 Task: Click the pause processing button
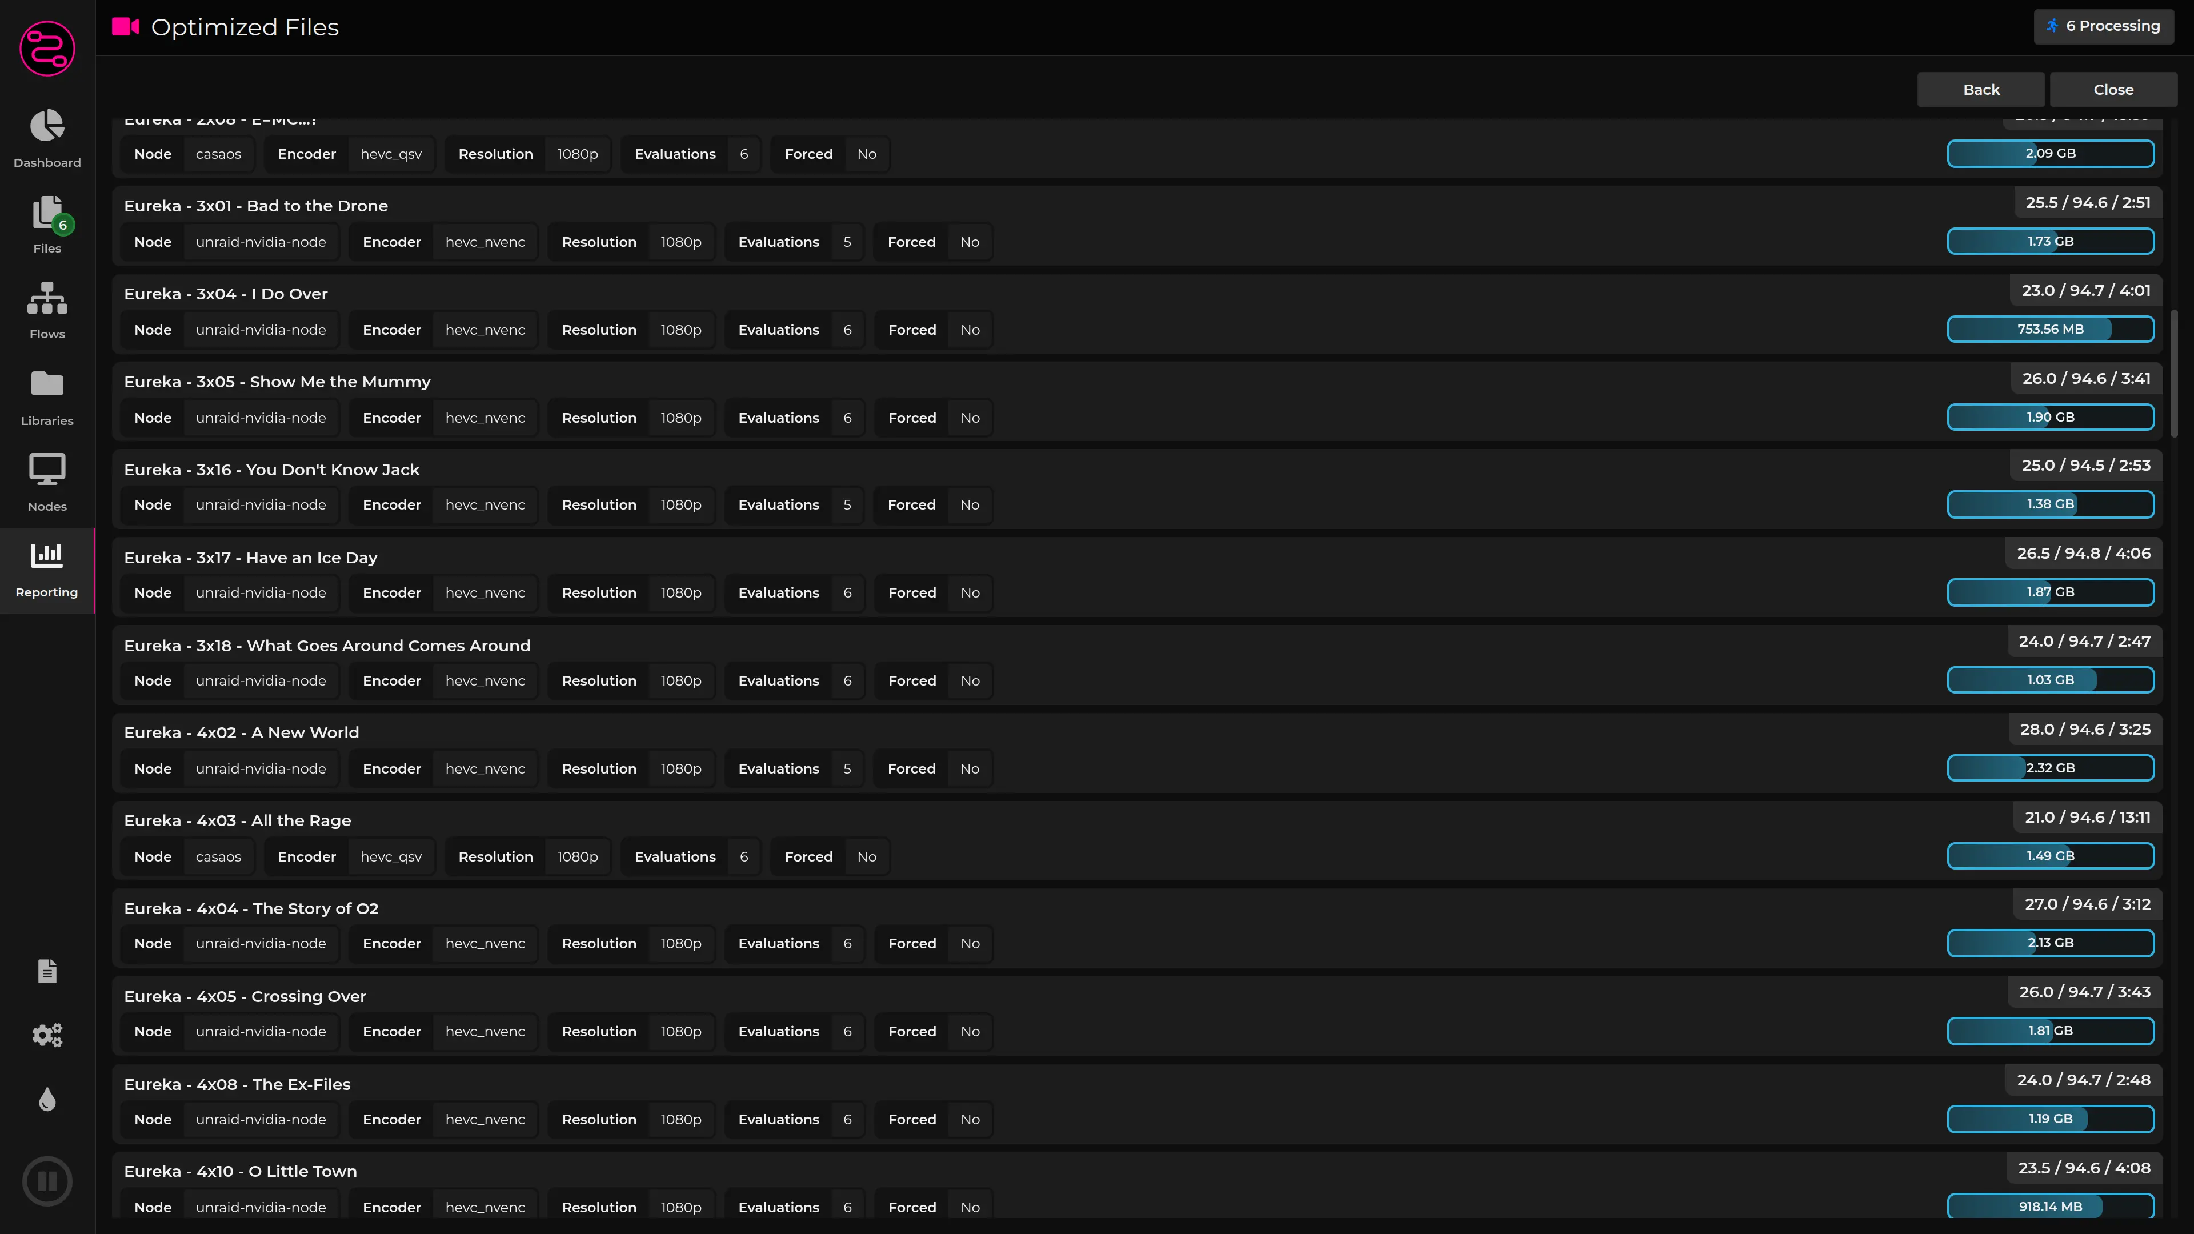[x=47, y=1181]
